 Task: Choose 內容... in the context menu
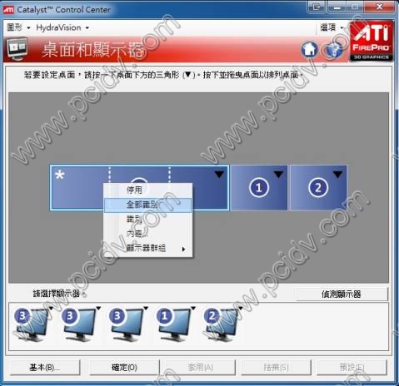(148, 234)
